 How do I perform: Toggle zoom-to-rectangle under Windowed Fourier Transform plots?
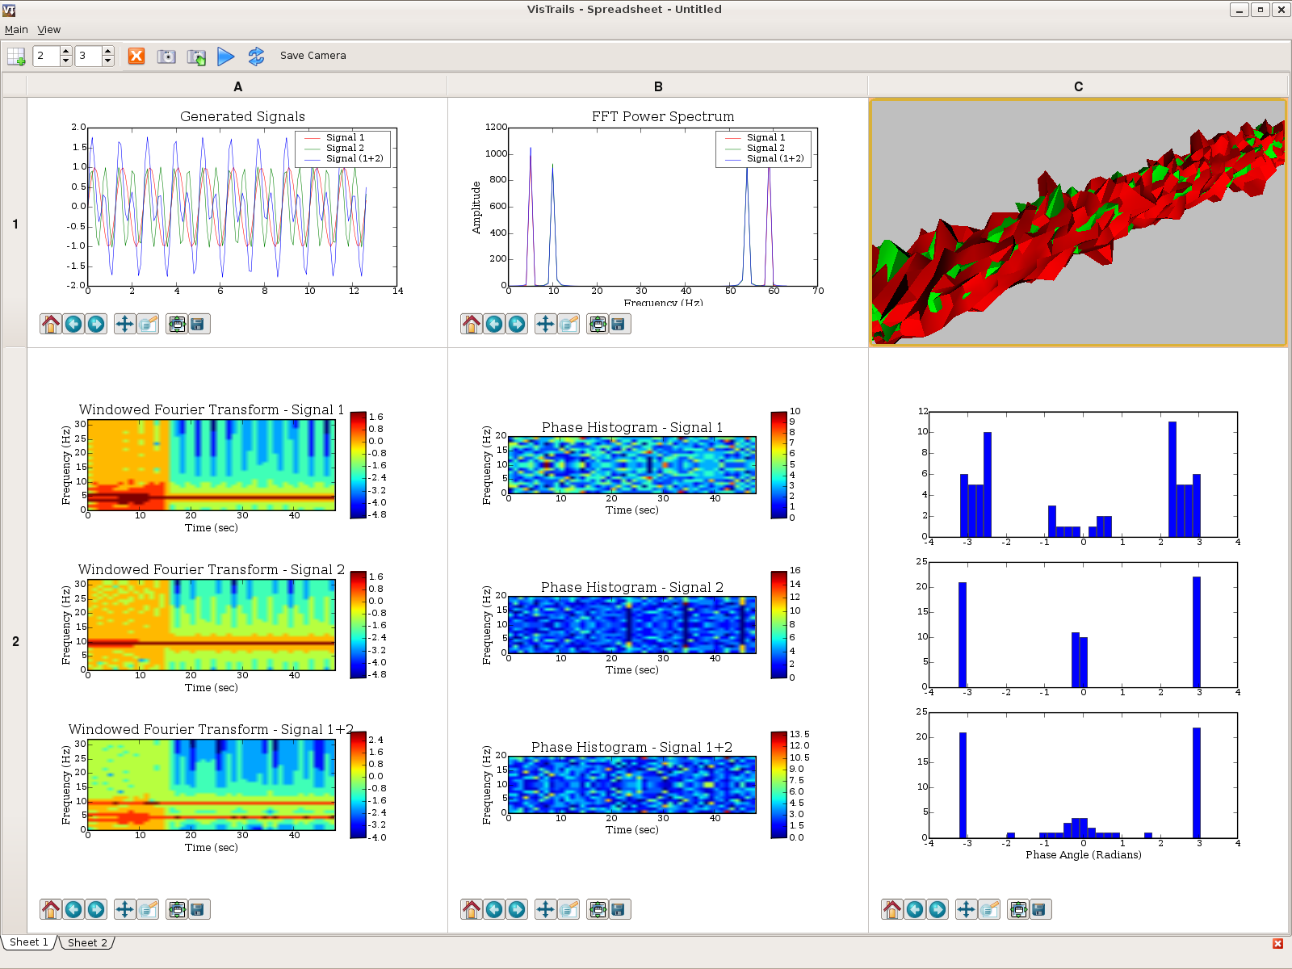click(x=148, y=910)
